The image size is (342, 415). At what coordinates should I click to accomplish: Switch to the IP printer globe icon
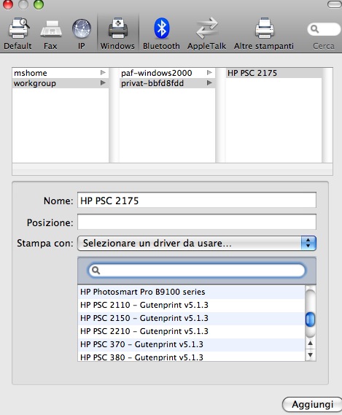click(x=82, y=28)
